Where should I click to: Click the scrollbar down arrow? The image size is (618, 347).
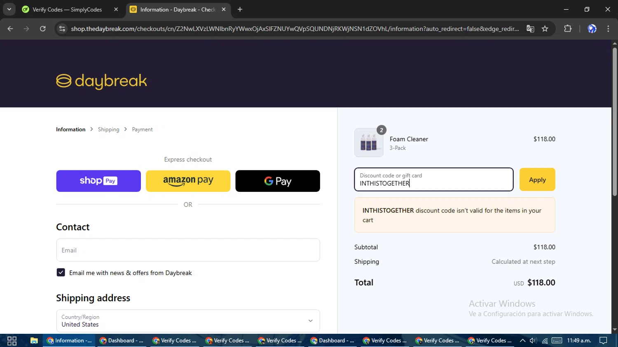point(615,330)
